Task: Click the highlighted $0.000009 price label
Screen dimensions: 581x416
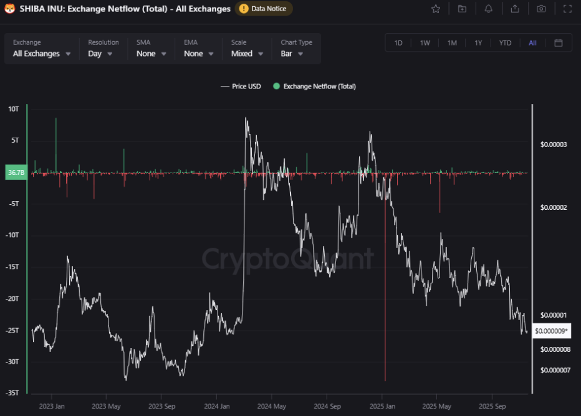Action: [x=551, y=331]
